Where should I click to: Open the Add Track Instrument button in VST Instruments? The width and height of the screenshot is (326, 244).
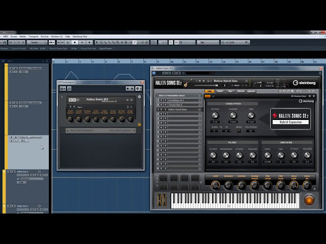[62, 89]
